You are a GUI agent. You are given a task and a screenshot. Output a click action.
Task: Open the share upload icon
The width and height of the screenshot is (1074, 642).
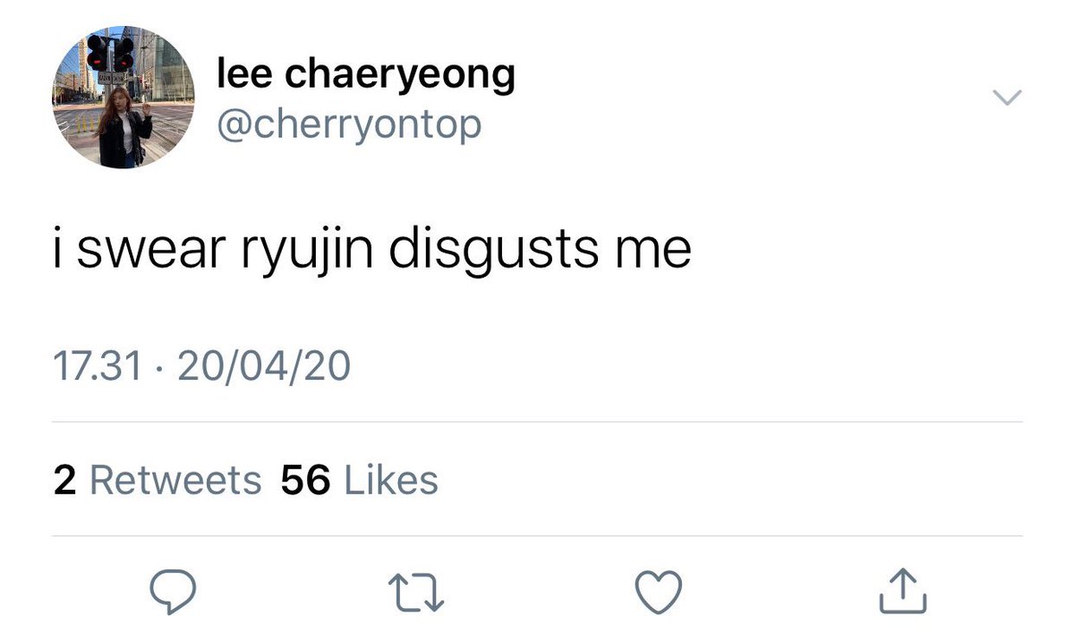tap(904, 590)
